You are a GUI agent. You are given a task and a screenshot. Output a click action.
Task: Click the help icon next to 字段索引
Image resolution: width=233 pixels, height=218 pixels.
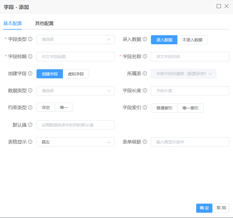click(x=145, y=107)
